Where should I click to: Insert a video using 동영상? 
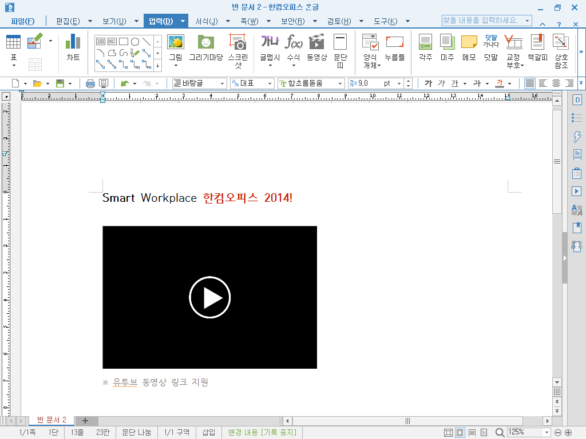coord(316,47)
